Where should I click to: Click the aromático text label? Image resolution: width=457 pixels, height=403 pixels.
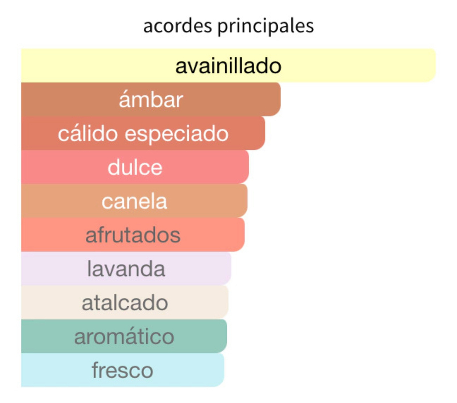(124, 336)
